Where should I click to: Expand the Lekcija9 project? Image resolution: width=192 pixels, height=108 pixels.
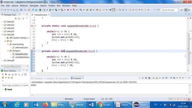[x=2, y=61]
